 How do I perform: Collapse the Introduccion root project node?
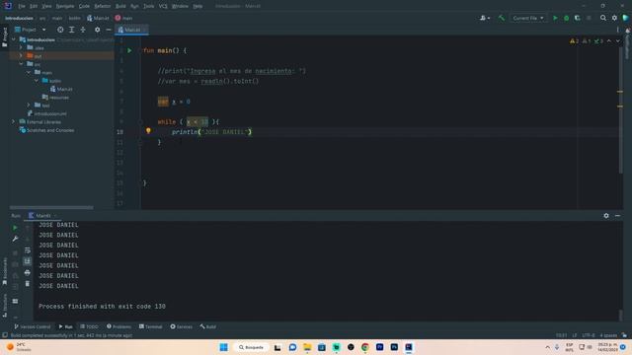pos(13,39)
